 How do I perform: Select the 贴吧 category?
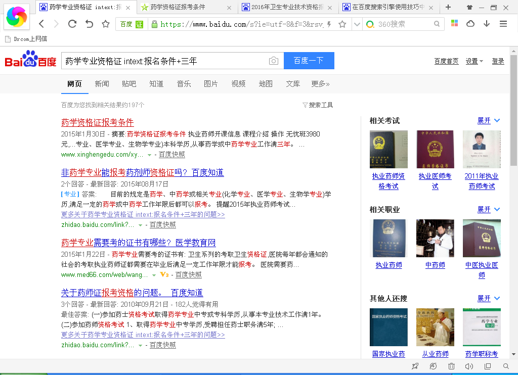click(129, 84)
